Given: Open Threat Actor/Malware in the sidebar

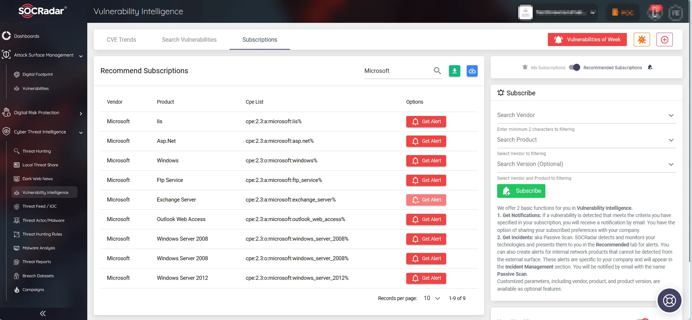Looking at the screenshot, I should pyautogui.click(x=43, y=220).
